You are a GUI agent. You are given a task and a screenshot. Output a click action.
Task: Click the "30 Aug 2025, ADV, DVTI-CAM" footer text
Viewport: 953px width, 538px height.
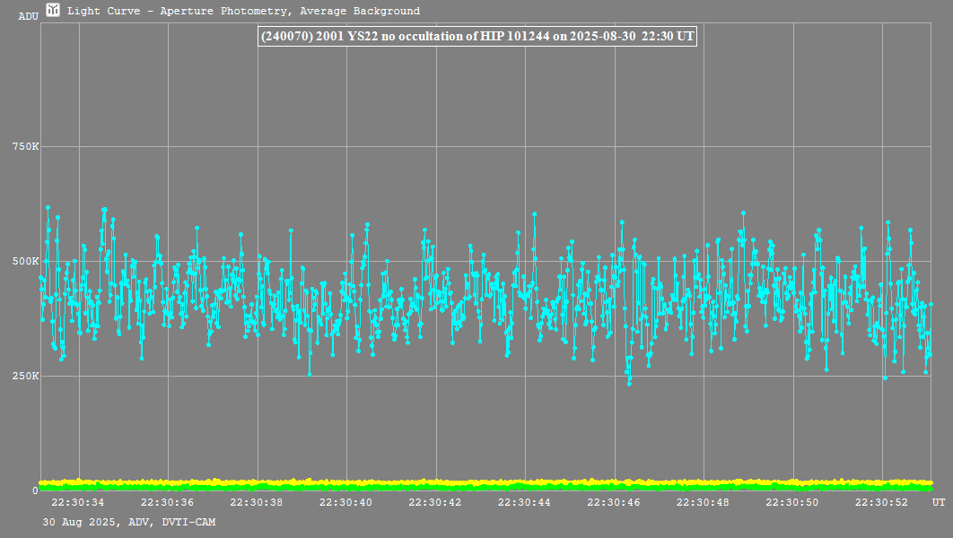pyautogui.click(x=128, y=522)
